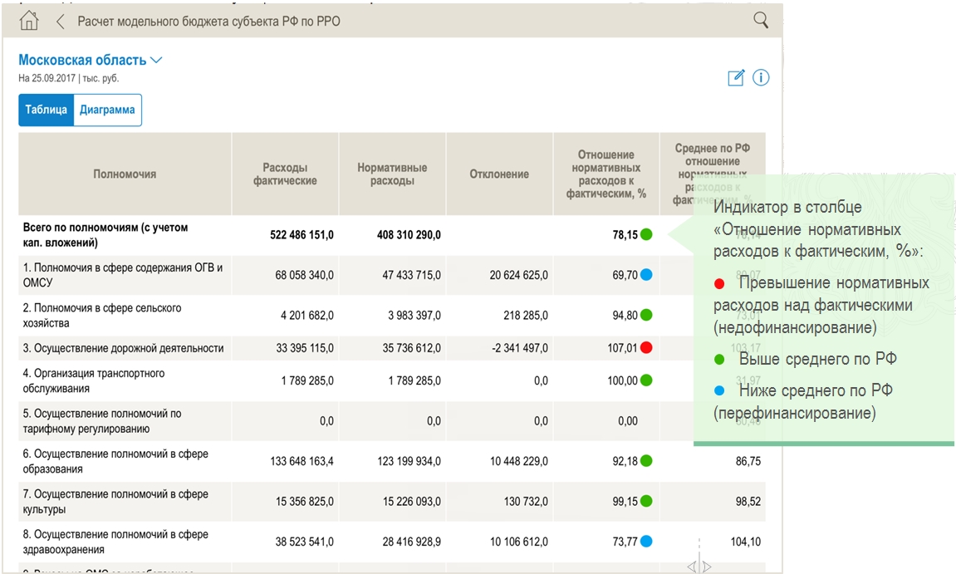Click value 15 356 825,0
The width and height of the screenshot is (956, 574).
[304, 502]
